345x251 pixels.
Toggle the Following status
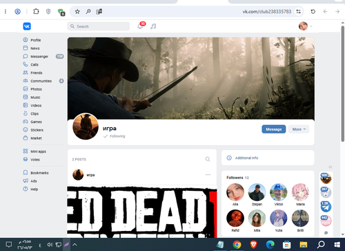(x=115, y=136)
